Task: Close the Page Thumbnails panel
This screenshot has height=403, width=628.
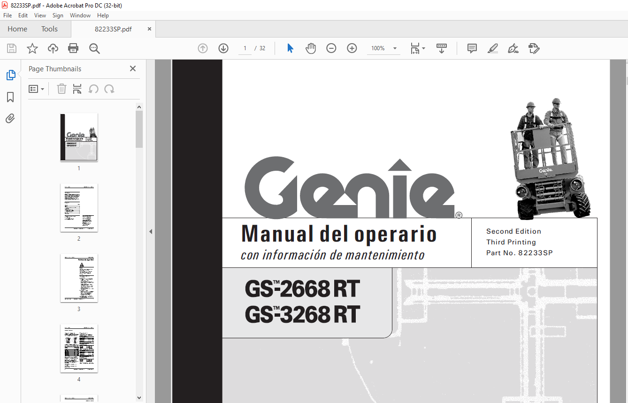Action: [x=133, y=68]
